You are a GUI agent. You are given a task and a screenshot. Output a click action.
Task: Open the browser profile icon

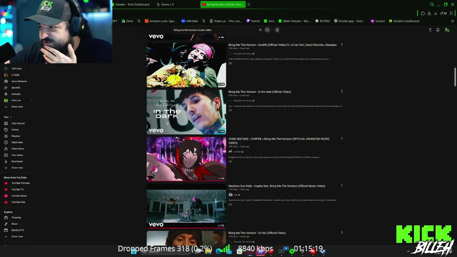[429, 13]
